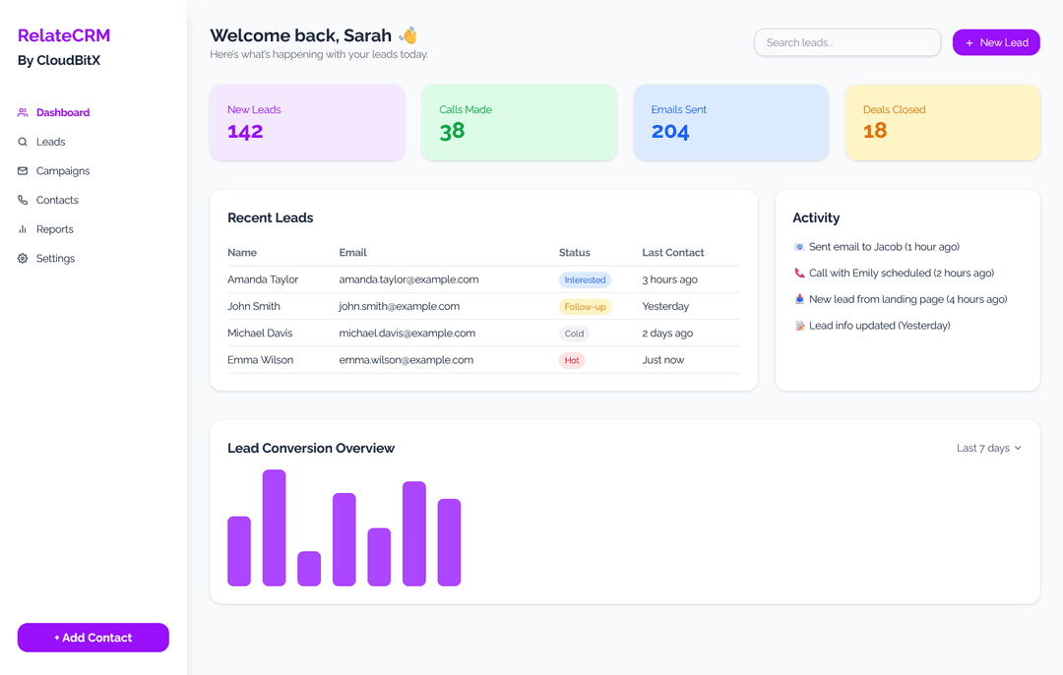Click the Reports bar chart icon
The height and width of the screenshot is (675, 1063).
click(23, 229)
